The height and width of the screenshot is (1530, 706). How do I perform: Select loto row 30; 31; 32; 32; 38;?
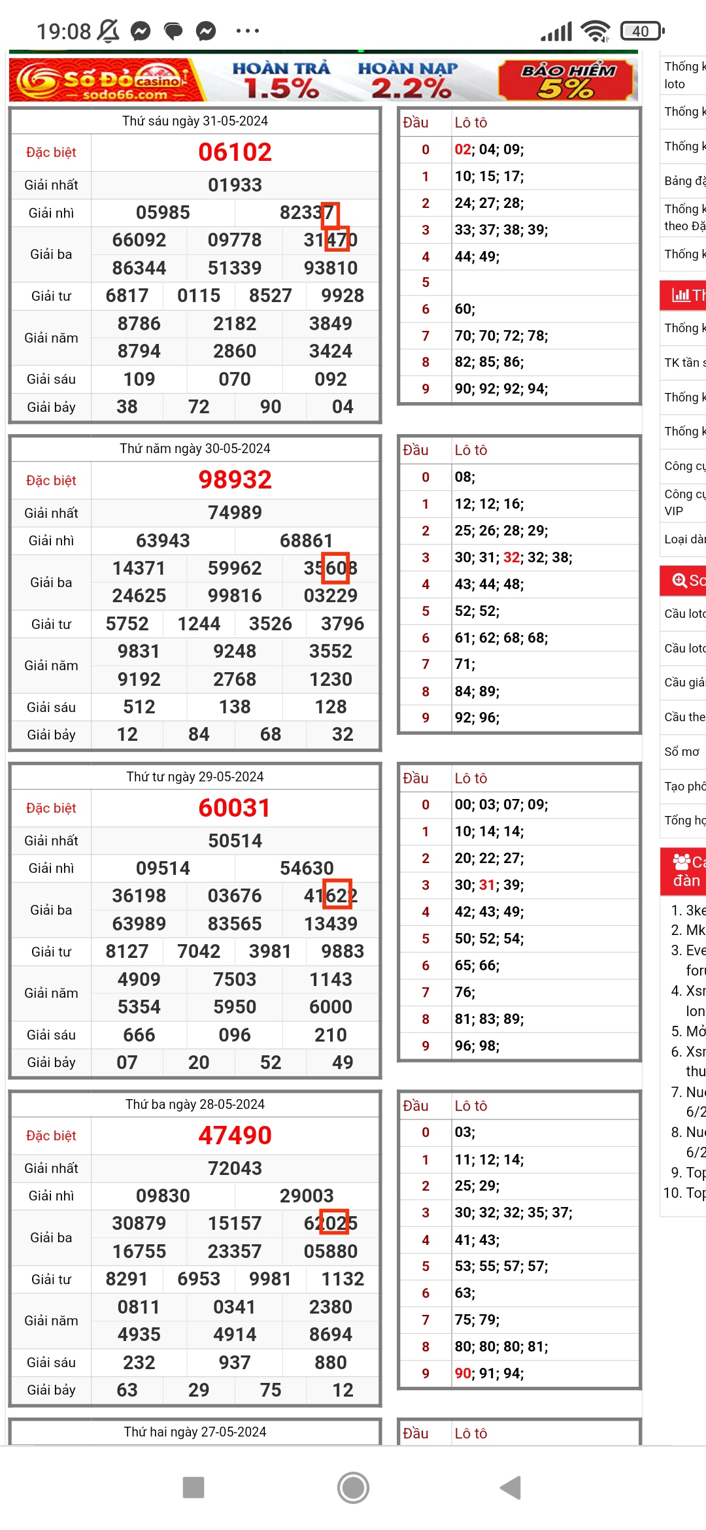point(514,557)
